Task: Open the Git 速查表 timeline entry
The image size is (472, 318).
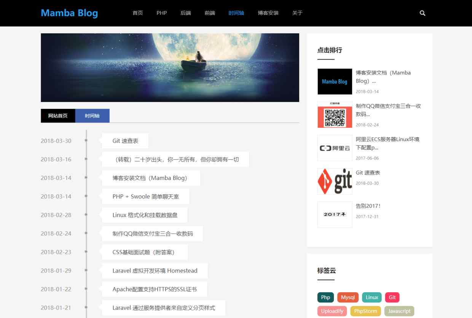Action: tap(125, 141)
